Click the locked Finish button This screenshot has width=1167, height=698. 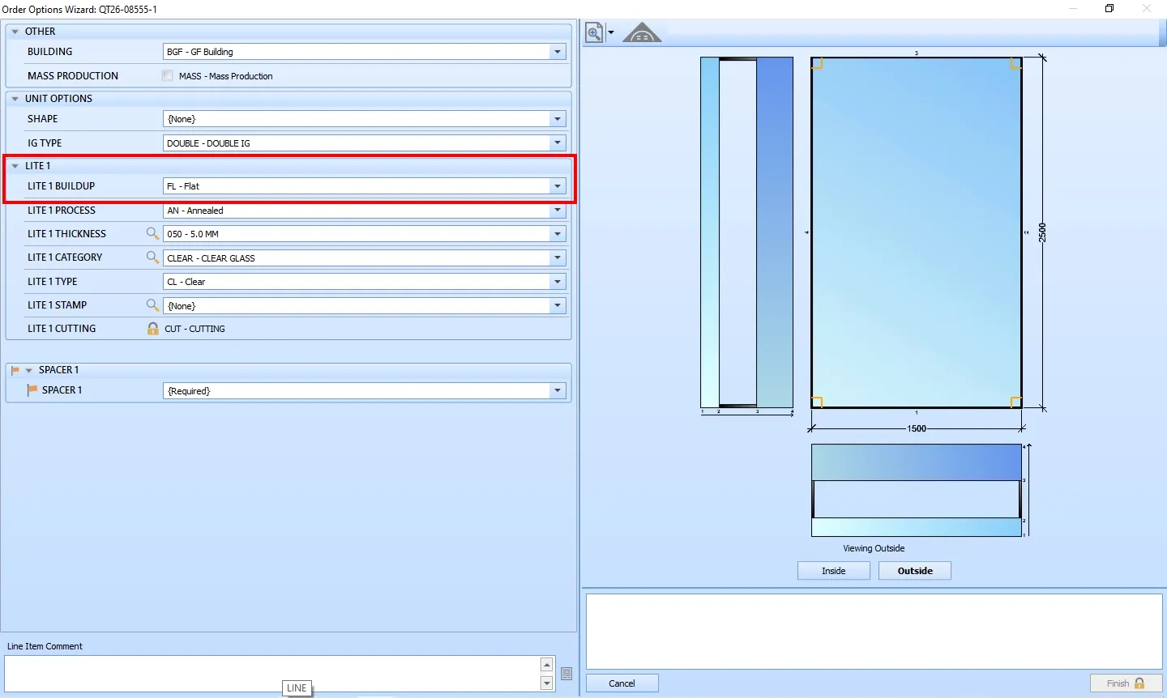(1126, 683)
